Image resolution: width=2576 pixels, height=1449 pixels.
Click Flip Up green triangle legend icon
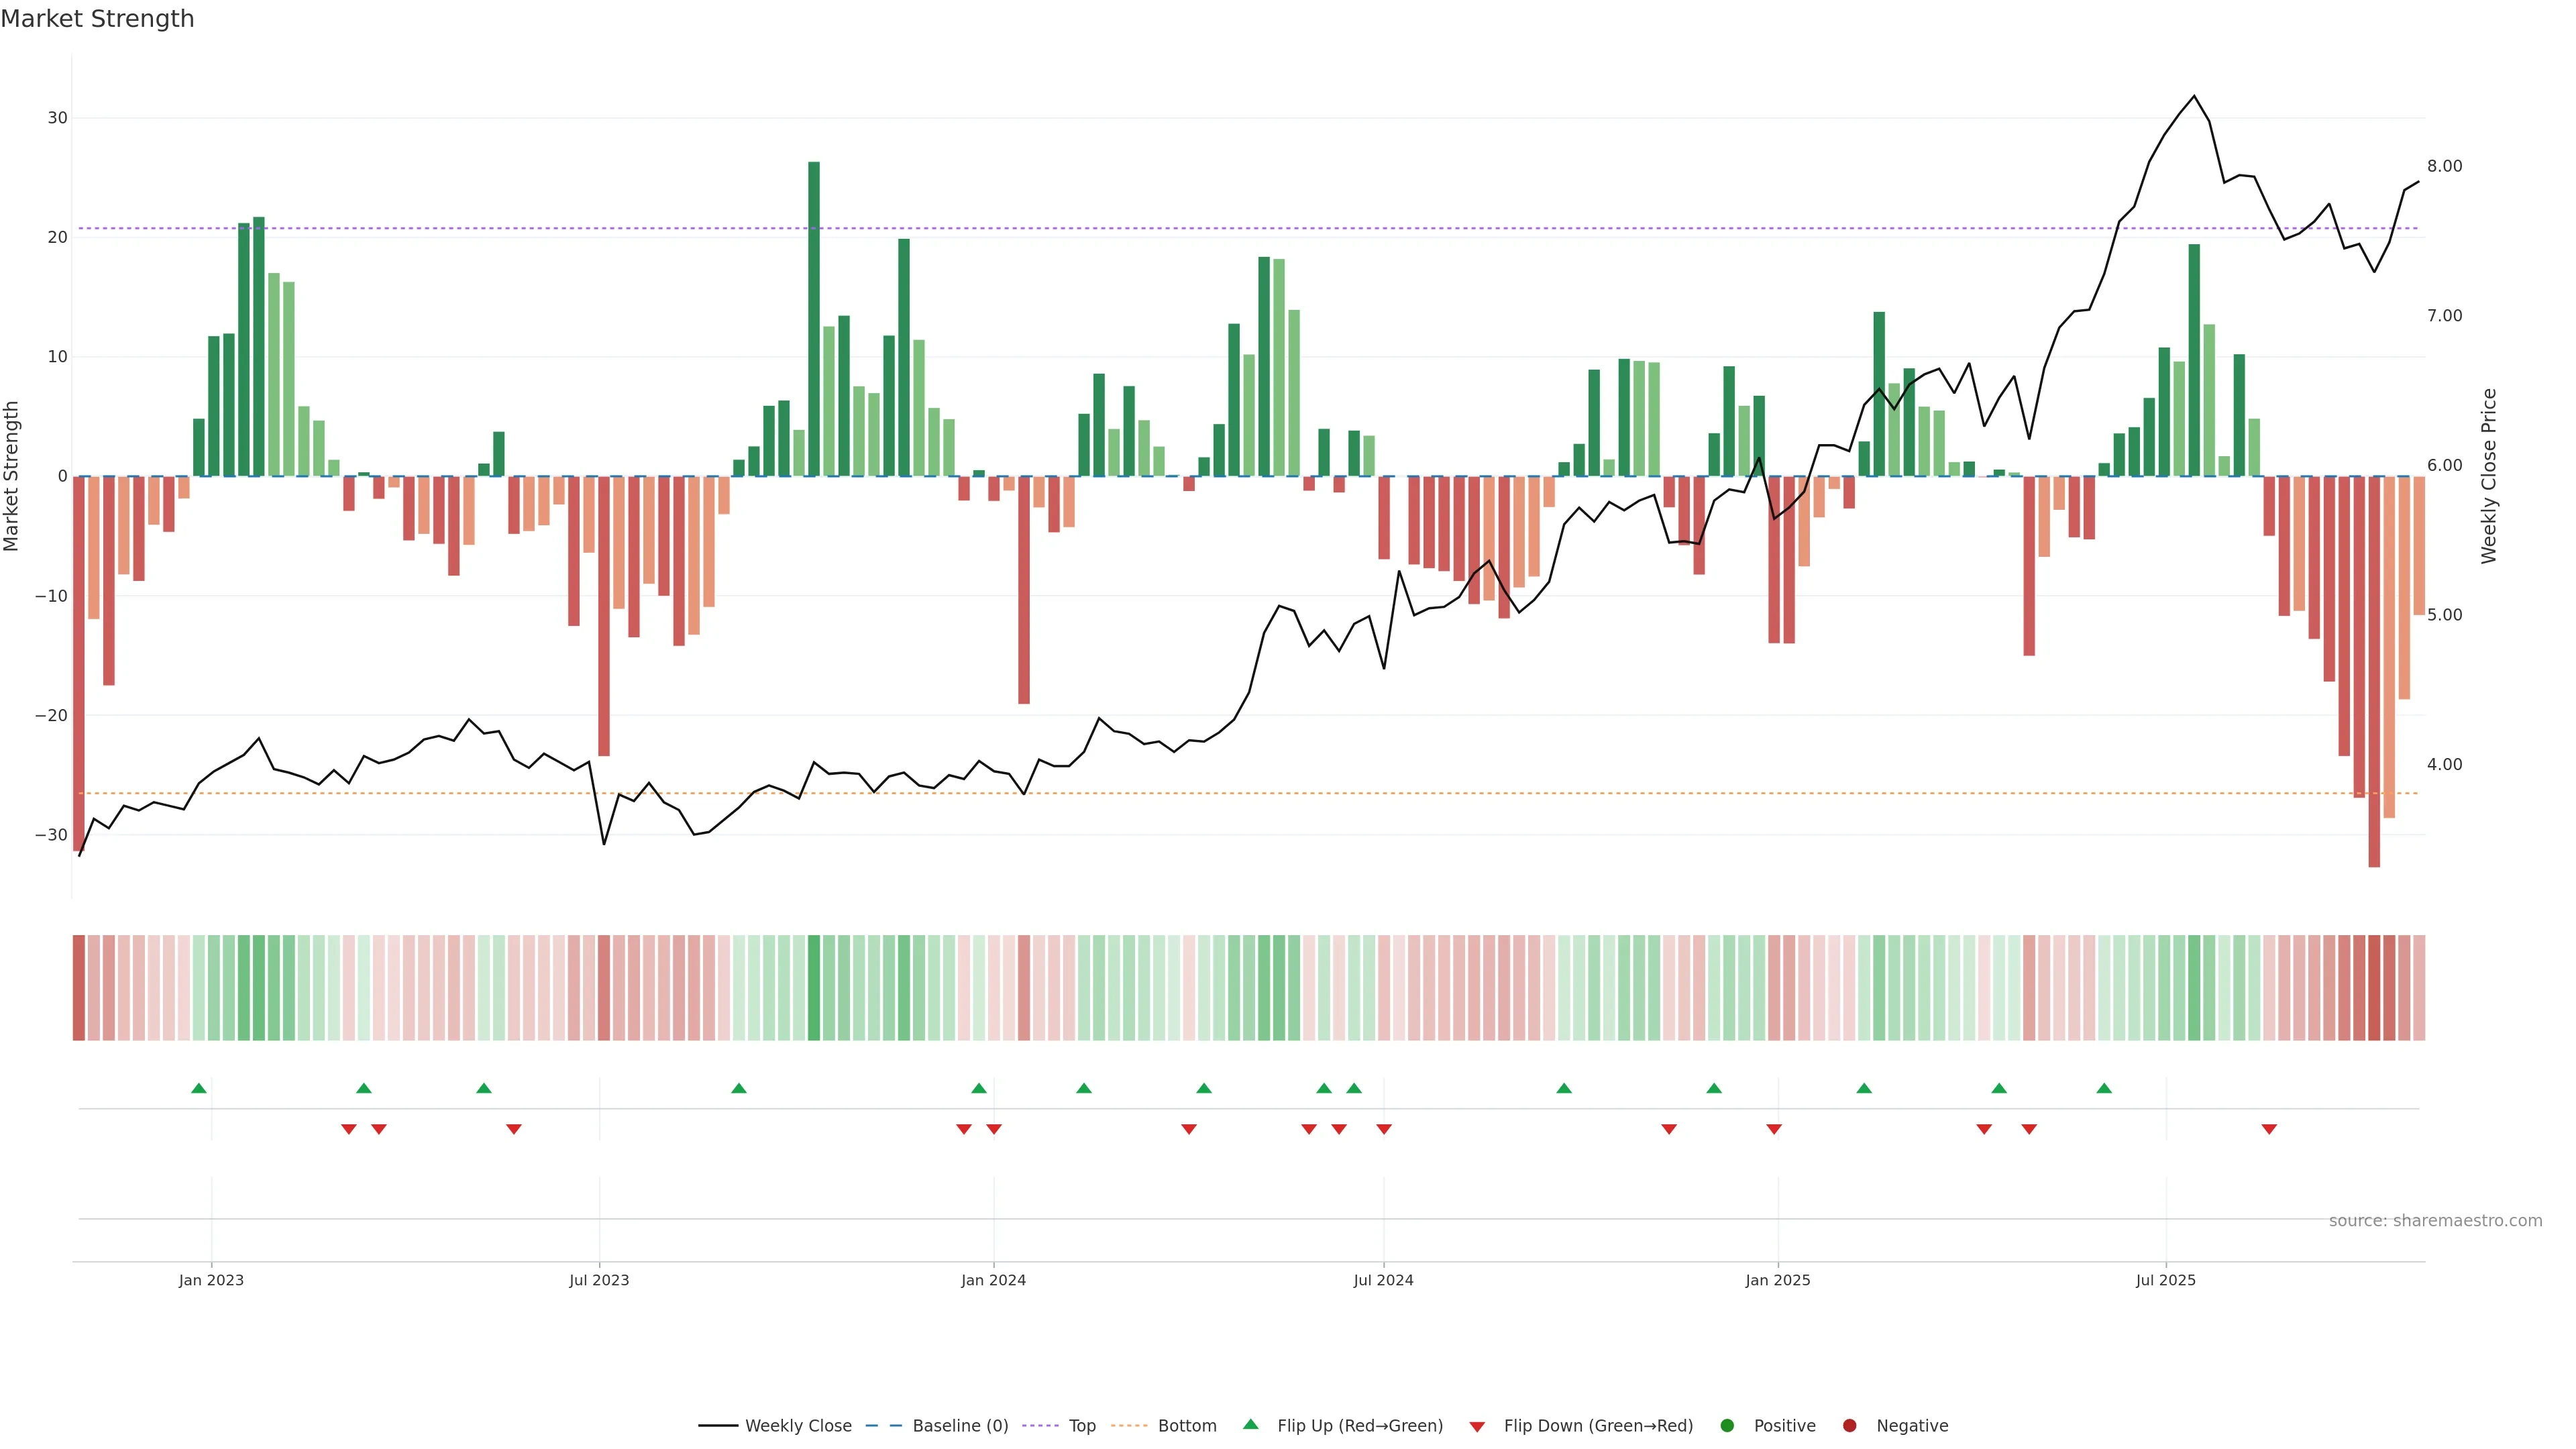click(x=1250, y=1424)
